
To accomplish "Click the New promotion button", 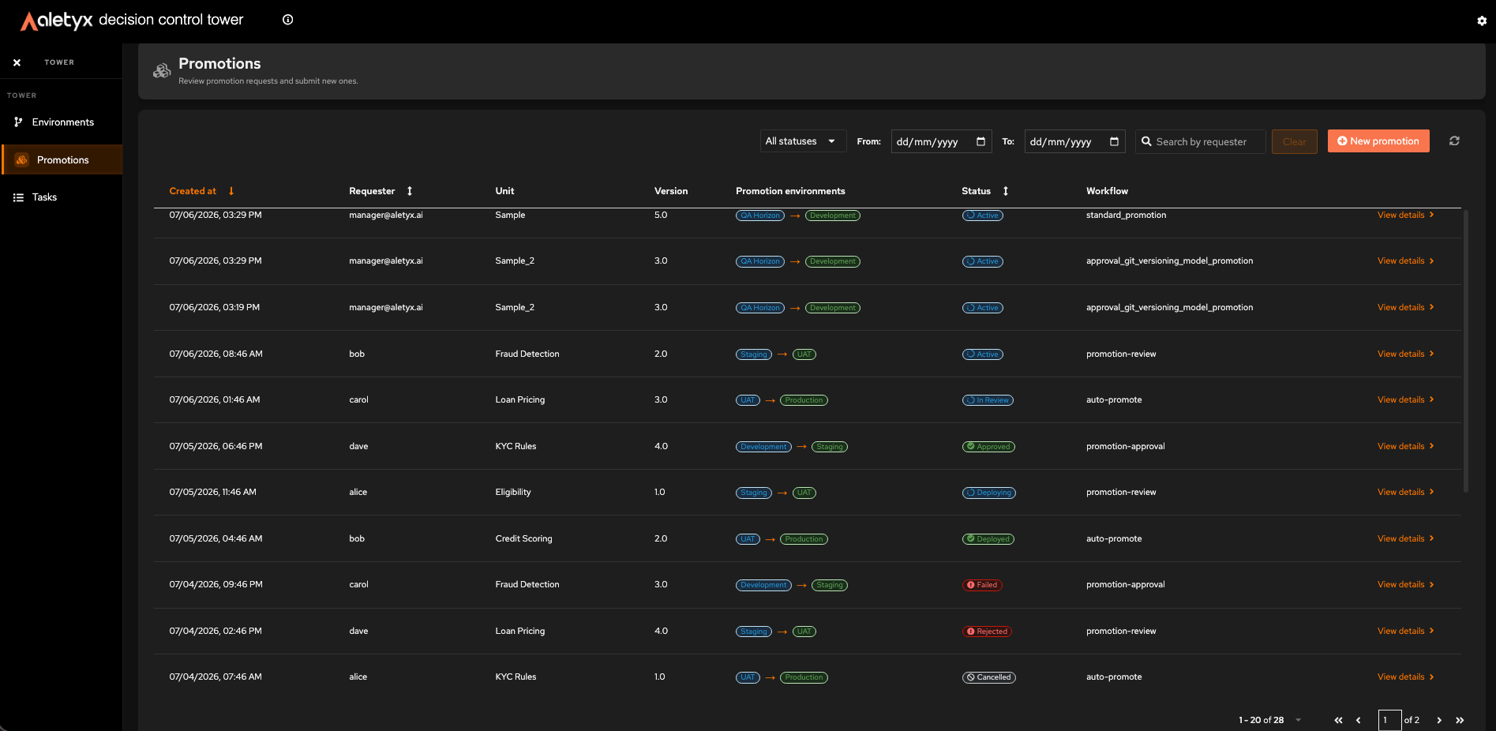I will [x=1378, y=141].
